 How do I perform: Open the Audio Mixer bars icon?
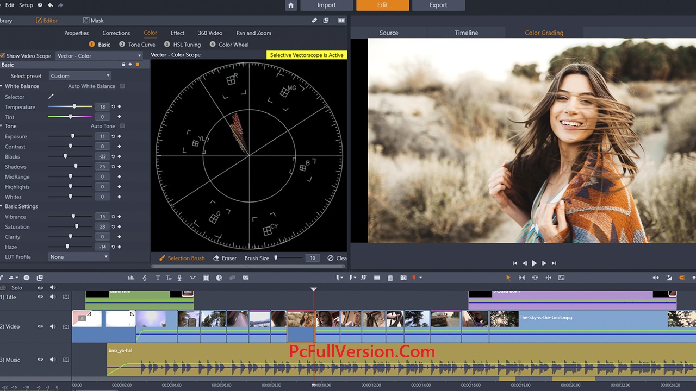132,278
